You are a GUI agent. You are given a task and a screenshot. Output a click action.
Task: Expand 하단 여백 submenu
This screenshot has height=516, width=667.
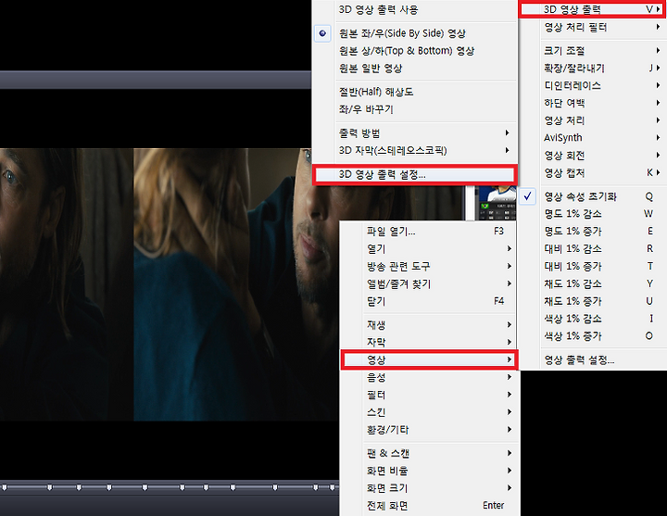[593, 103]
